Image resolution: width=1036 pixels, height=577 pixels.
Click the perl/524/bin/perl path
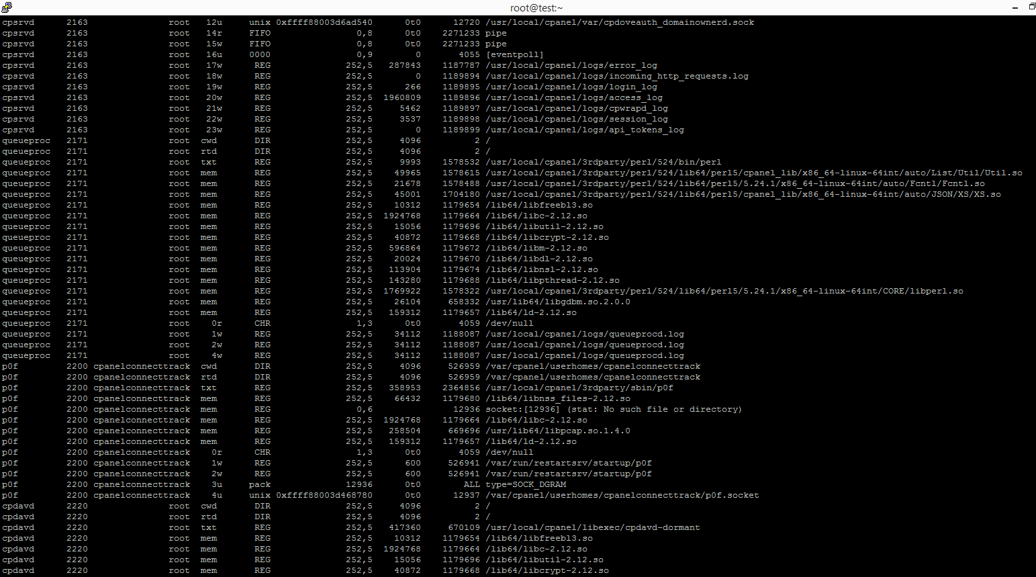(x=603, y=162)
